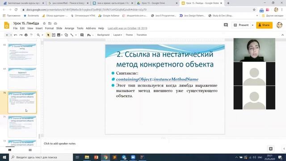286x161 pixels.
Task: Open Windows Start menu
Action: click(4, 157)
